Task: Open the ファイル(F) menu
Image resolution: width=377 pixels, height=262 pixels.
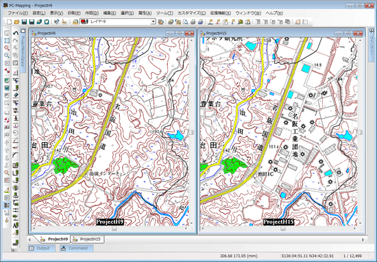Action: click(18, 13)
